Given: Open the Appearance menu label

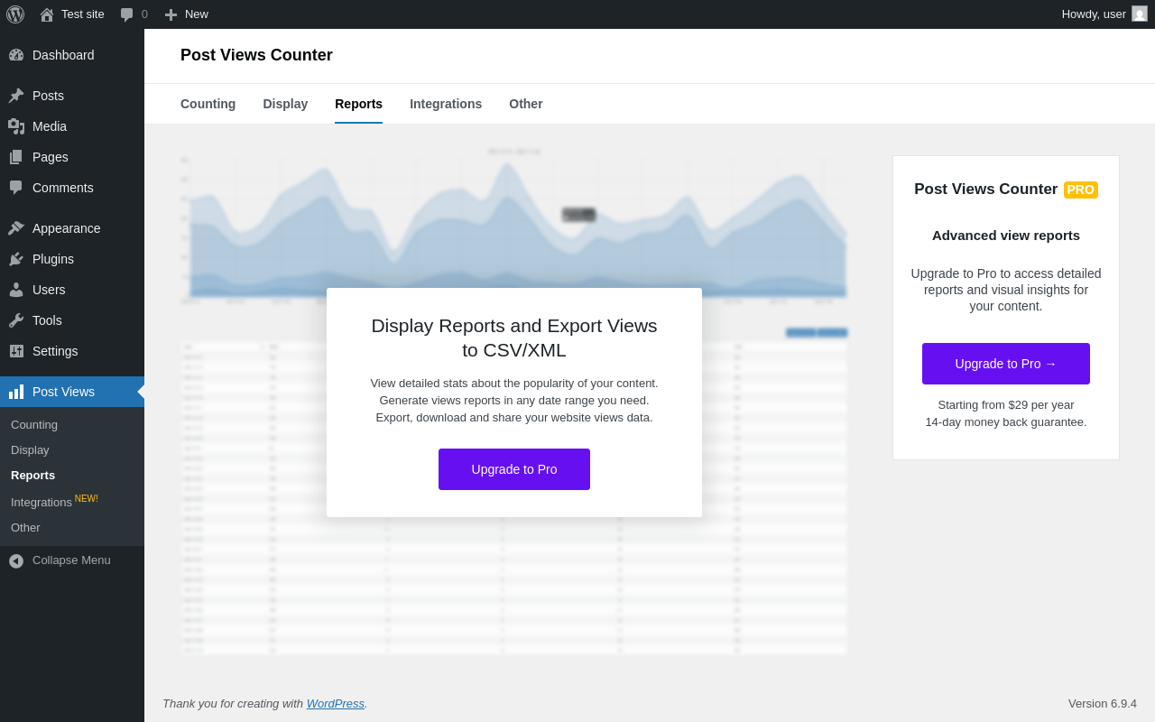Looking at the screenshot, I should (67, 228).
